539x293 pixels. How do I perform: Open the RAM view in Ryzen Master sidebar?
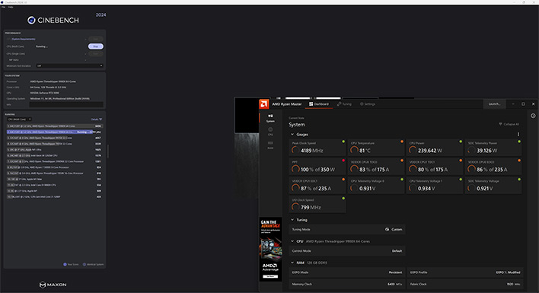[x=270, y=145]
